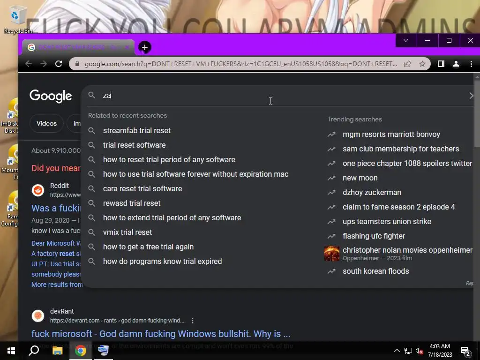
Task: Pick suggestion how to extend trial period
Action: click(172, 217)
